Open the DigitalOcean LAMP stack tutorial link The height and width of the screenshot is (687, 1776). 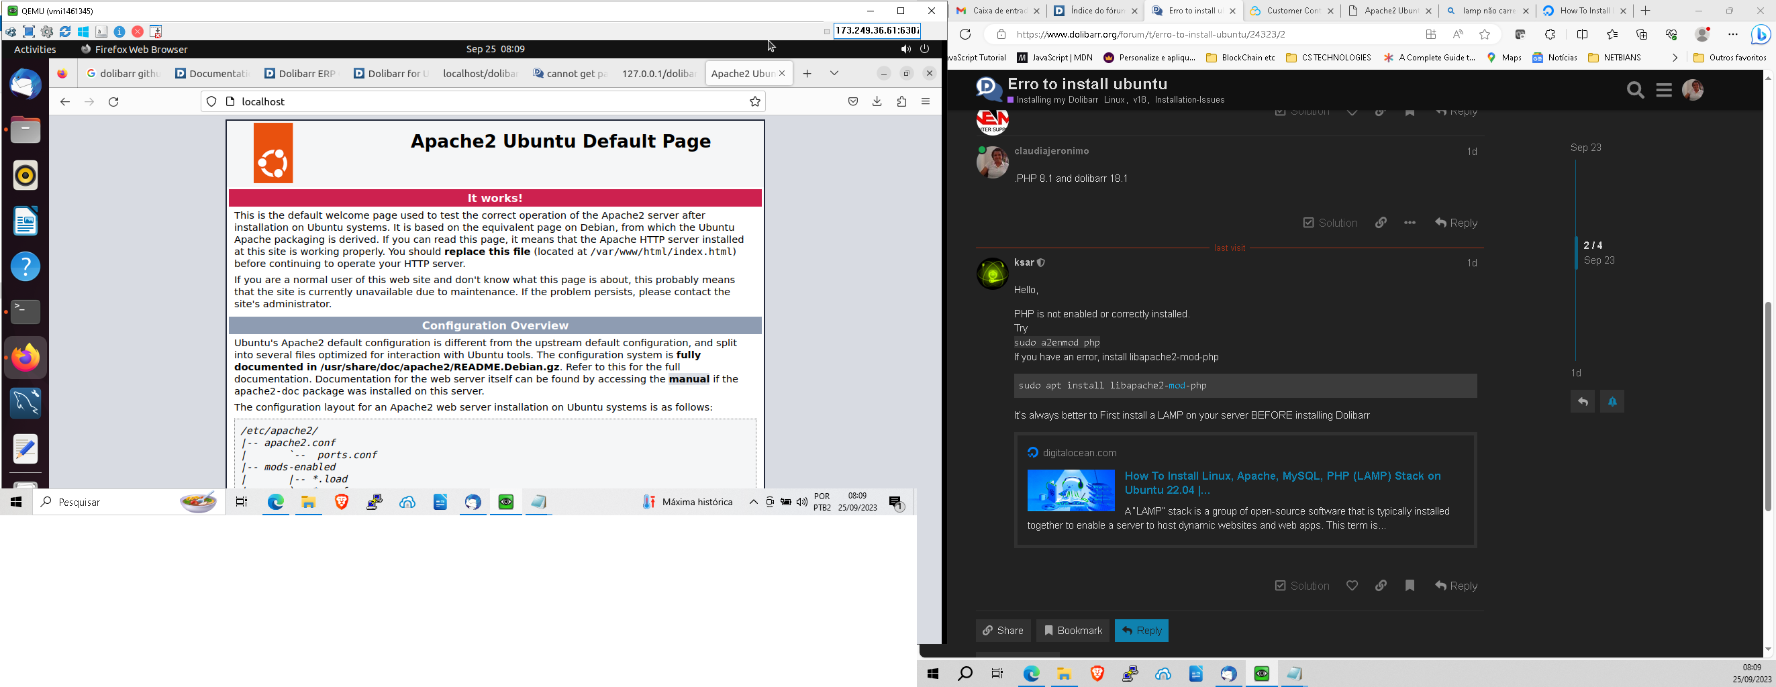pos(1283,483)
